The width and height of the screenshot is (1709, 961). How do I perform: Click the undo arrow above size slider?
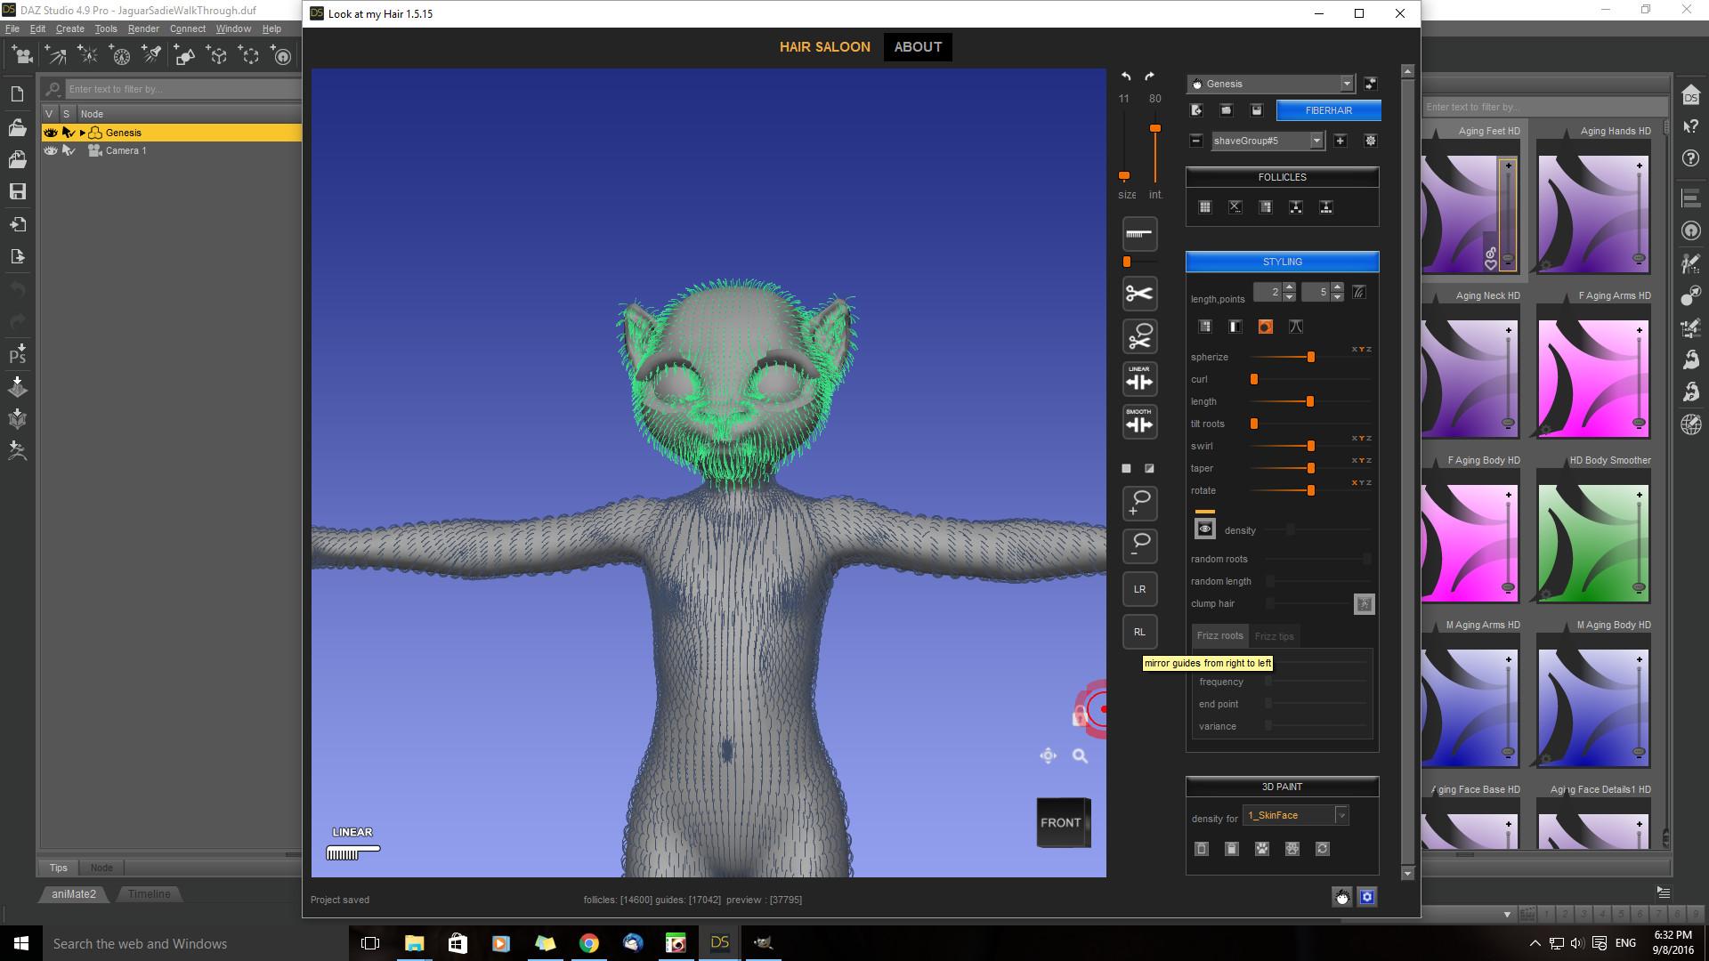point(1126,77)
